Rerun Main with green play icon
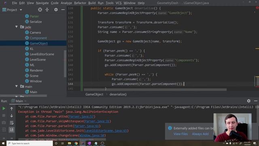259x146 pixels. 4,109
